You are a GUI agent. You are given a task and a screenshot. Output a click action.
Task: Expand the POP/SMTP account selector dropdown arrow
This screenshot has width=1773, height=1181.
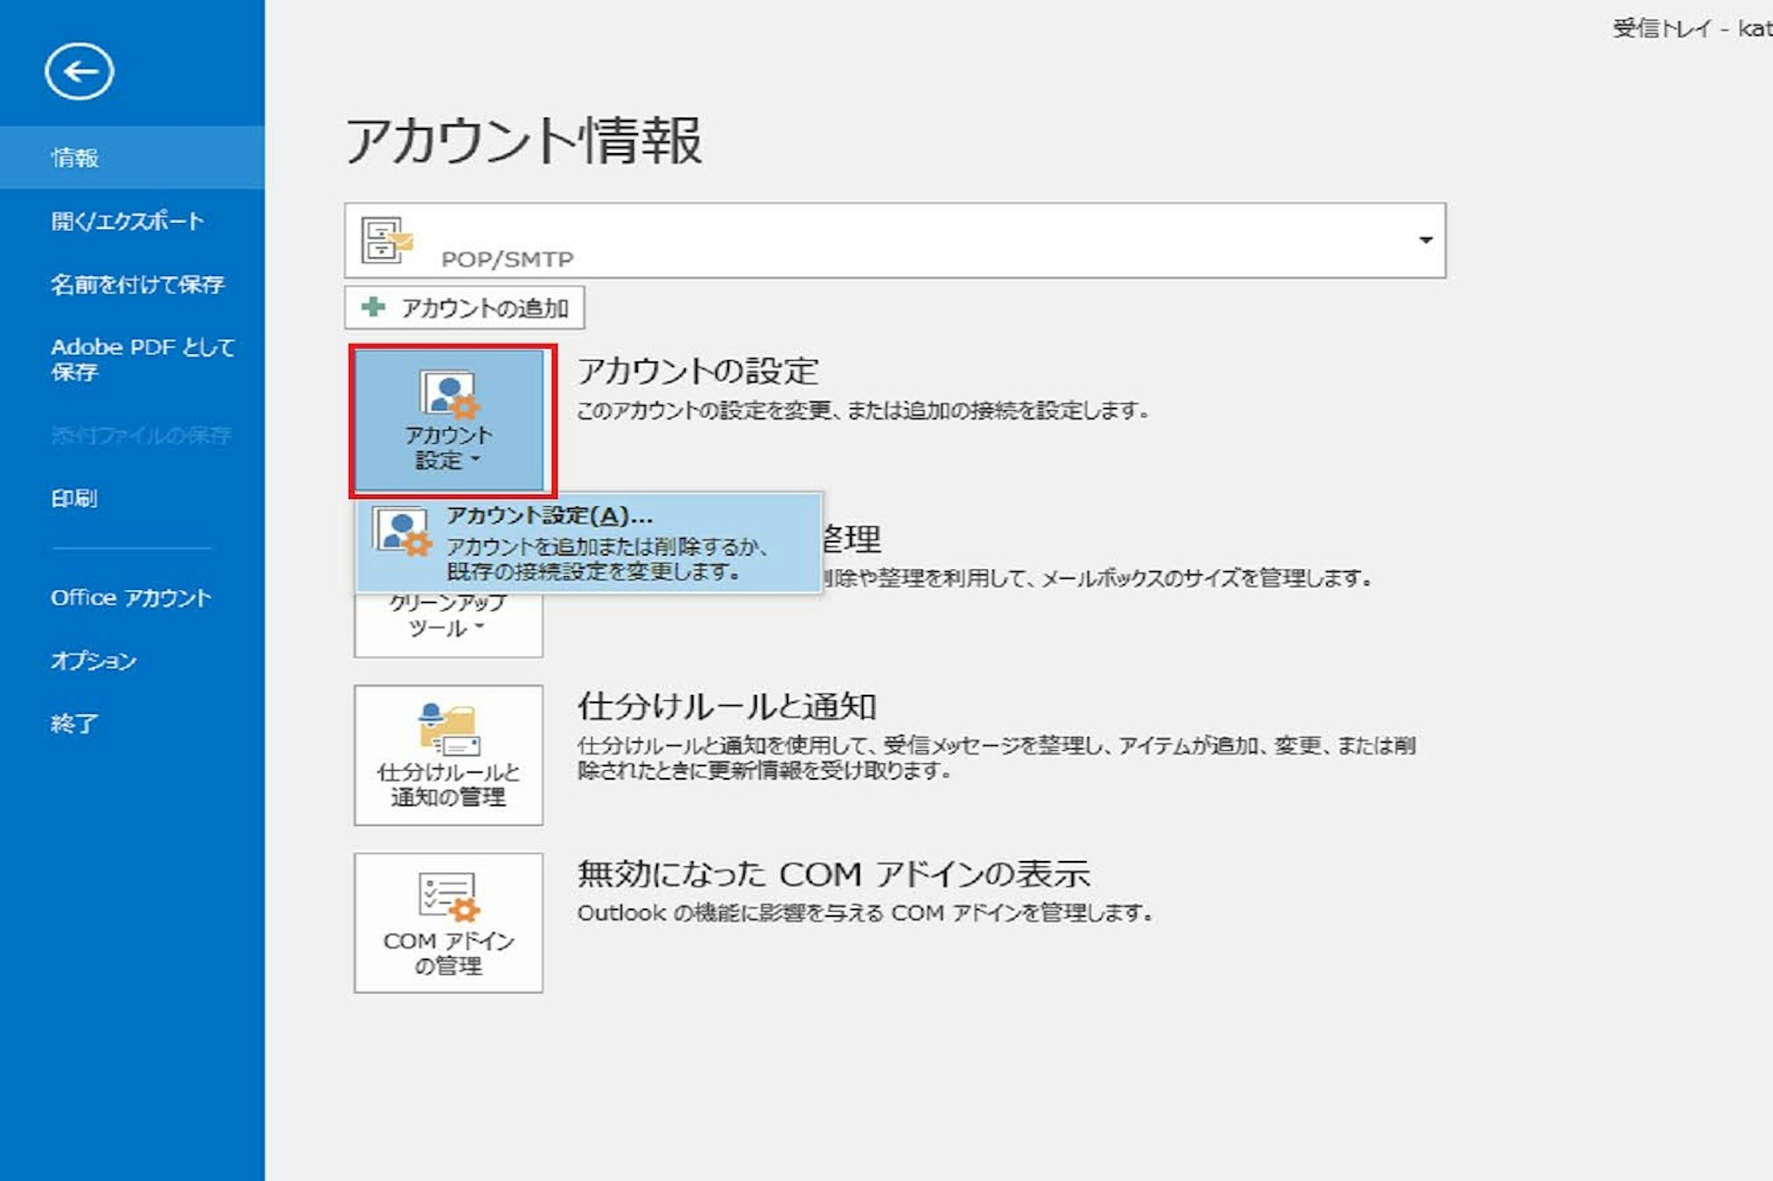[x=1425, y=241]
